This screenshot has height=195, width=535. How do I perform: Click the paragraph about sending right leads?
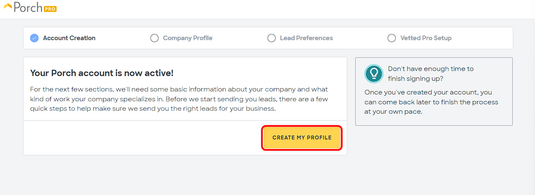tap(179, 99)
